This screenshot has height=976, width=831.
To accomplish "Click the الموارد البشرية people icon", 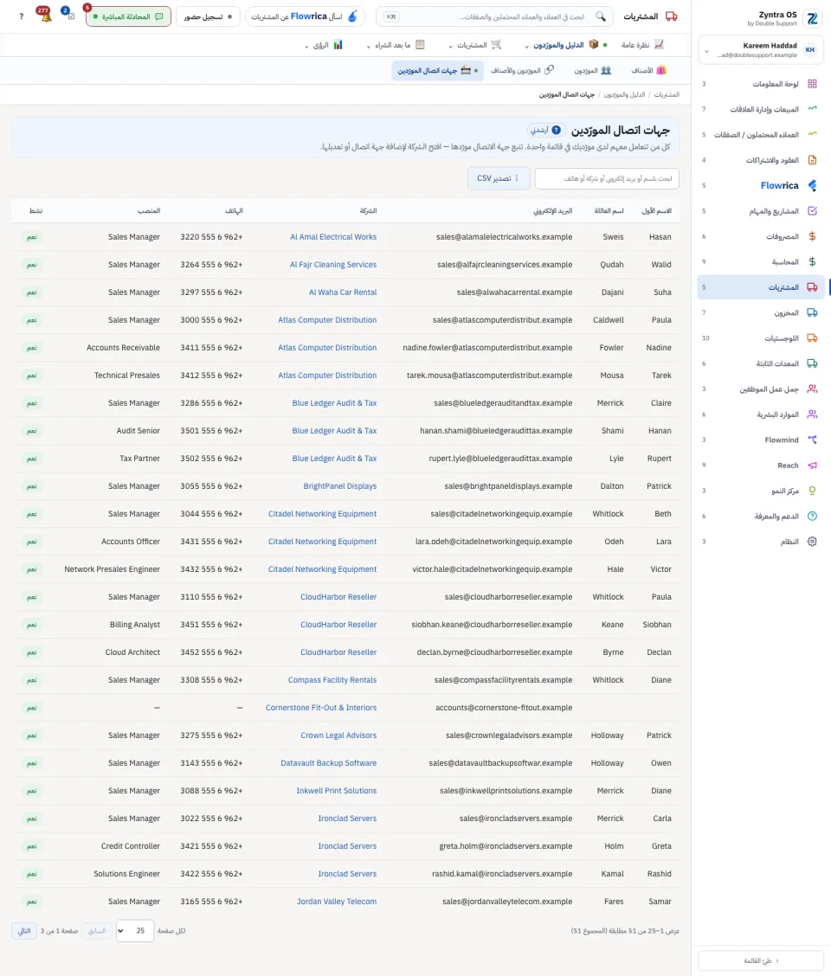I will pos(812,414).
